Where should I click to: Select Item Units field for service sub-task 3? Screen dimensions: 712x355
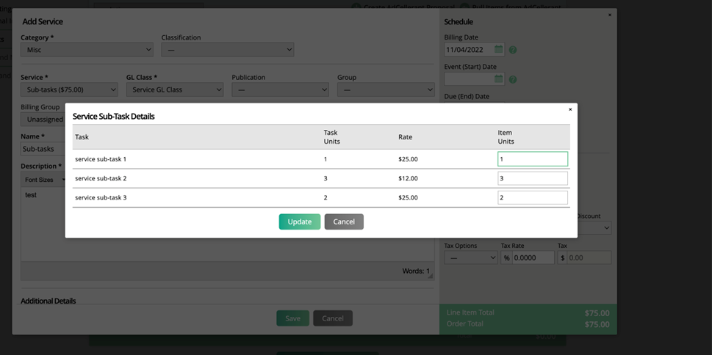532,197
